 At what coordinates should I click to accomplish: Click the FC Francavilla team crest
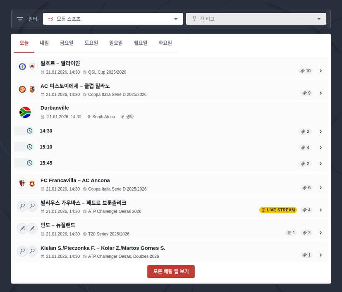(x=22, y=184)
